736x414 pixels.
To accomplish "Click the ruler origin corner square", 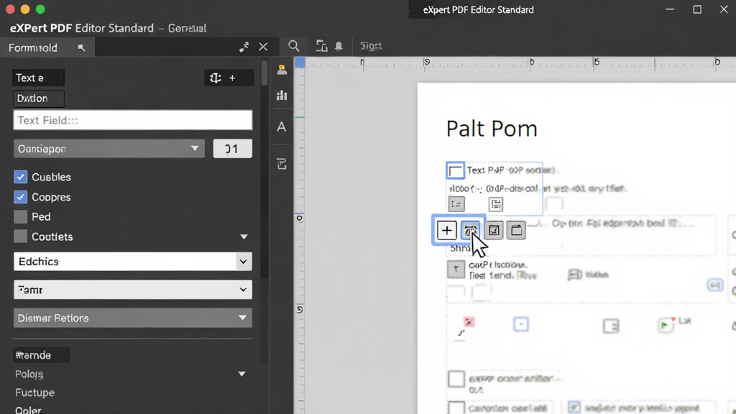I will [300, 62].
